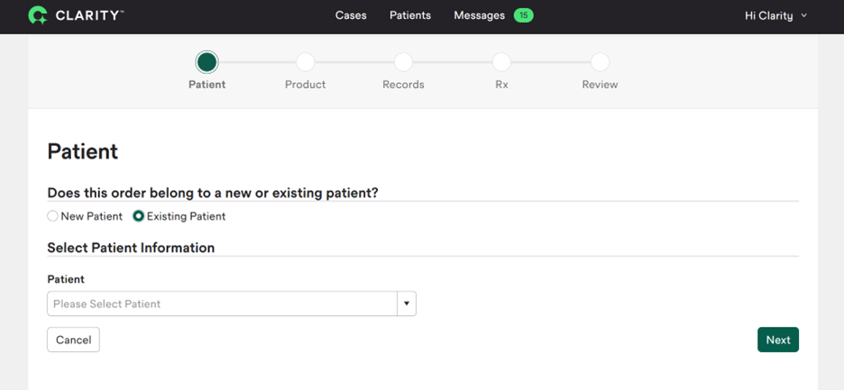Select the New Patient radio button
Viewport: 844px width, 390px height.
pos(53,216)
